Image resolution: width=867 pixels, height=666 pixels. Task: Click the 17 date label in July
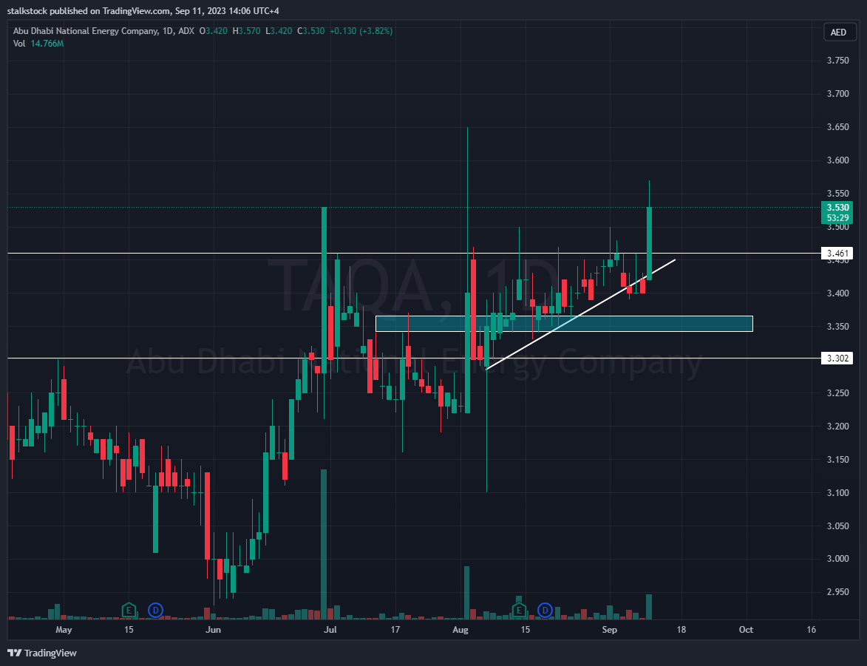coord(395,630)
